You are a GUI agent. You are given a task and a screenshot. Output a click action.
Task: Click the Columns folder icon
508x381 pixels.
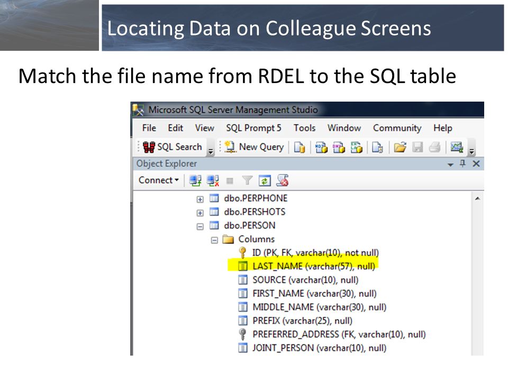(228, 239)
